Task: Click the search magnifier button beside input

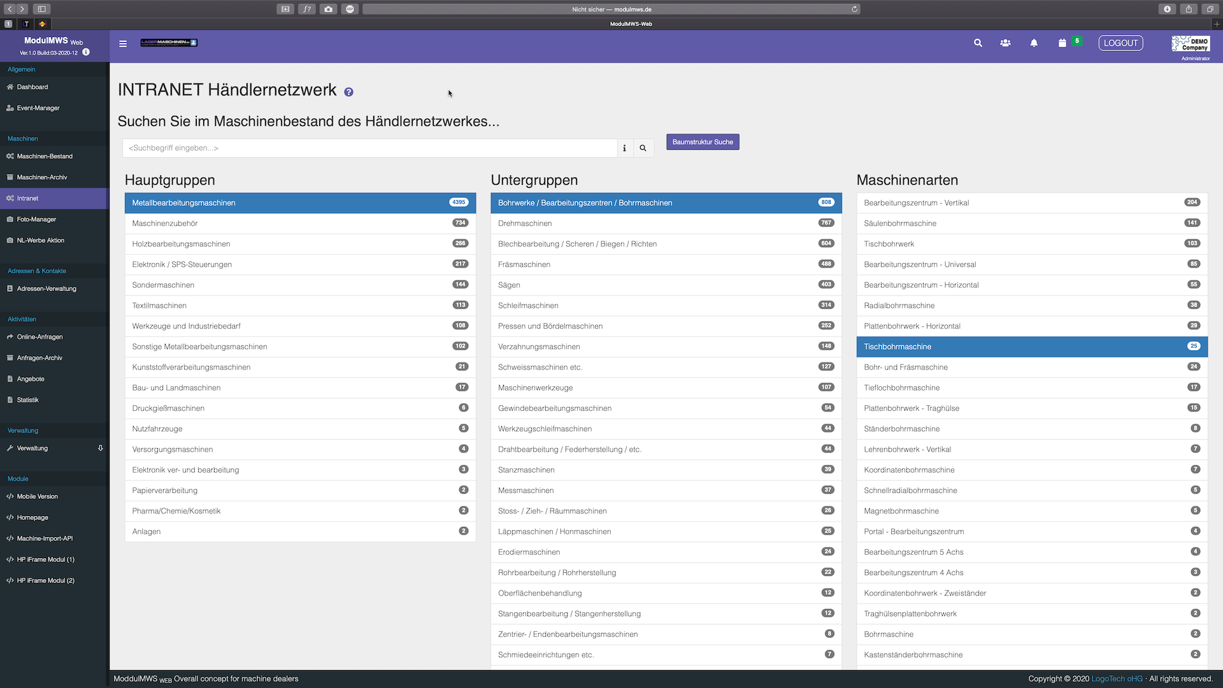Action: (643, 148)
